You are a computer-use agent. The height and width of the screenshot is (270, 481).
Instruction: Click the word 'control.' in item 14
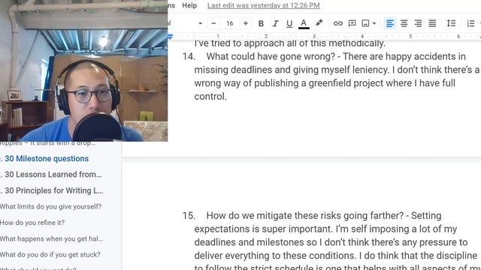pos(210,97)
